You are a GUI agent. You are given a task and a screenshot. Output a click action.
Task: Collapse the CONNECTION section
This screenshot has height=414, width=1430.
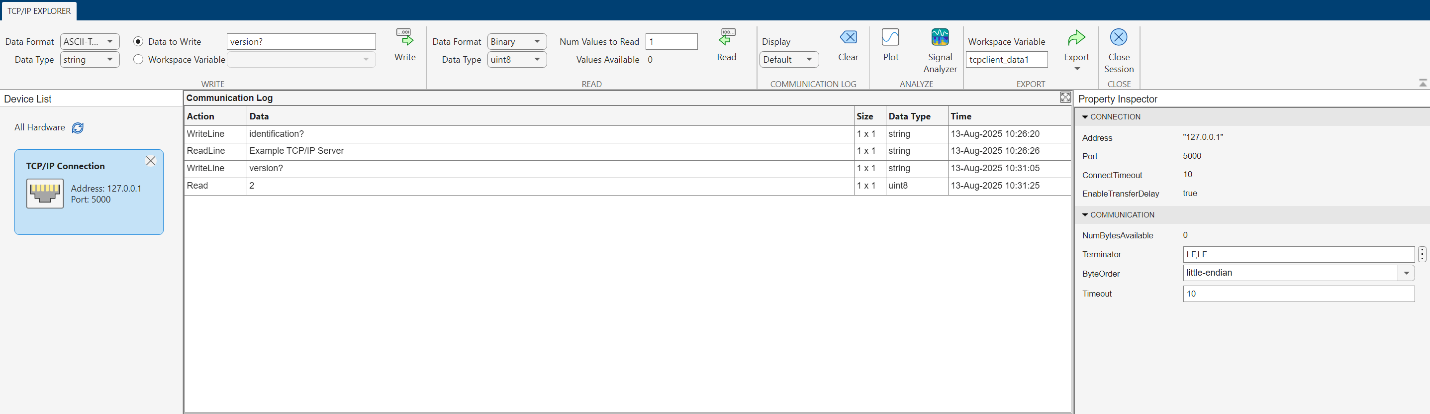1085,117
